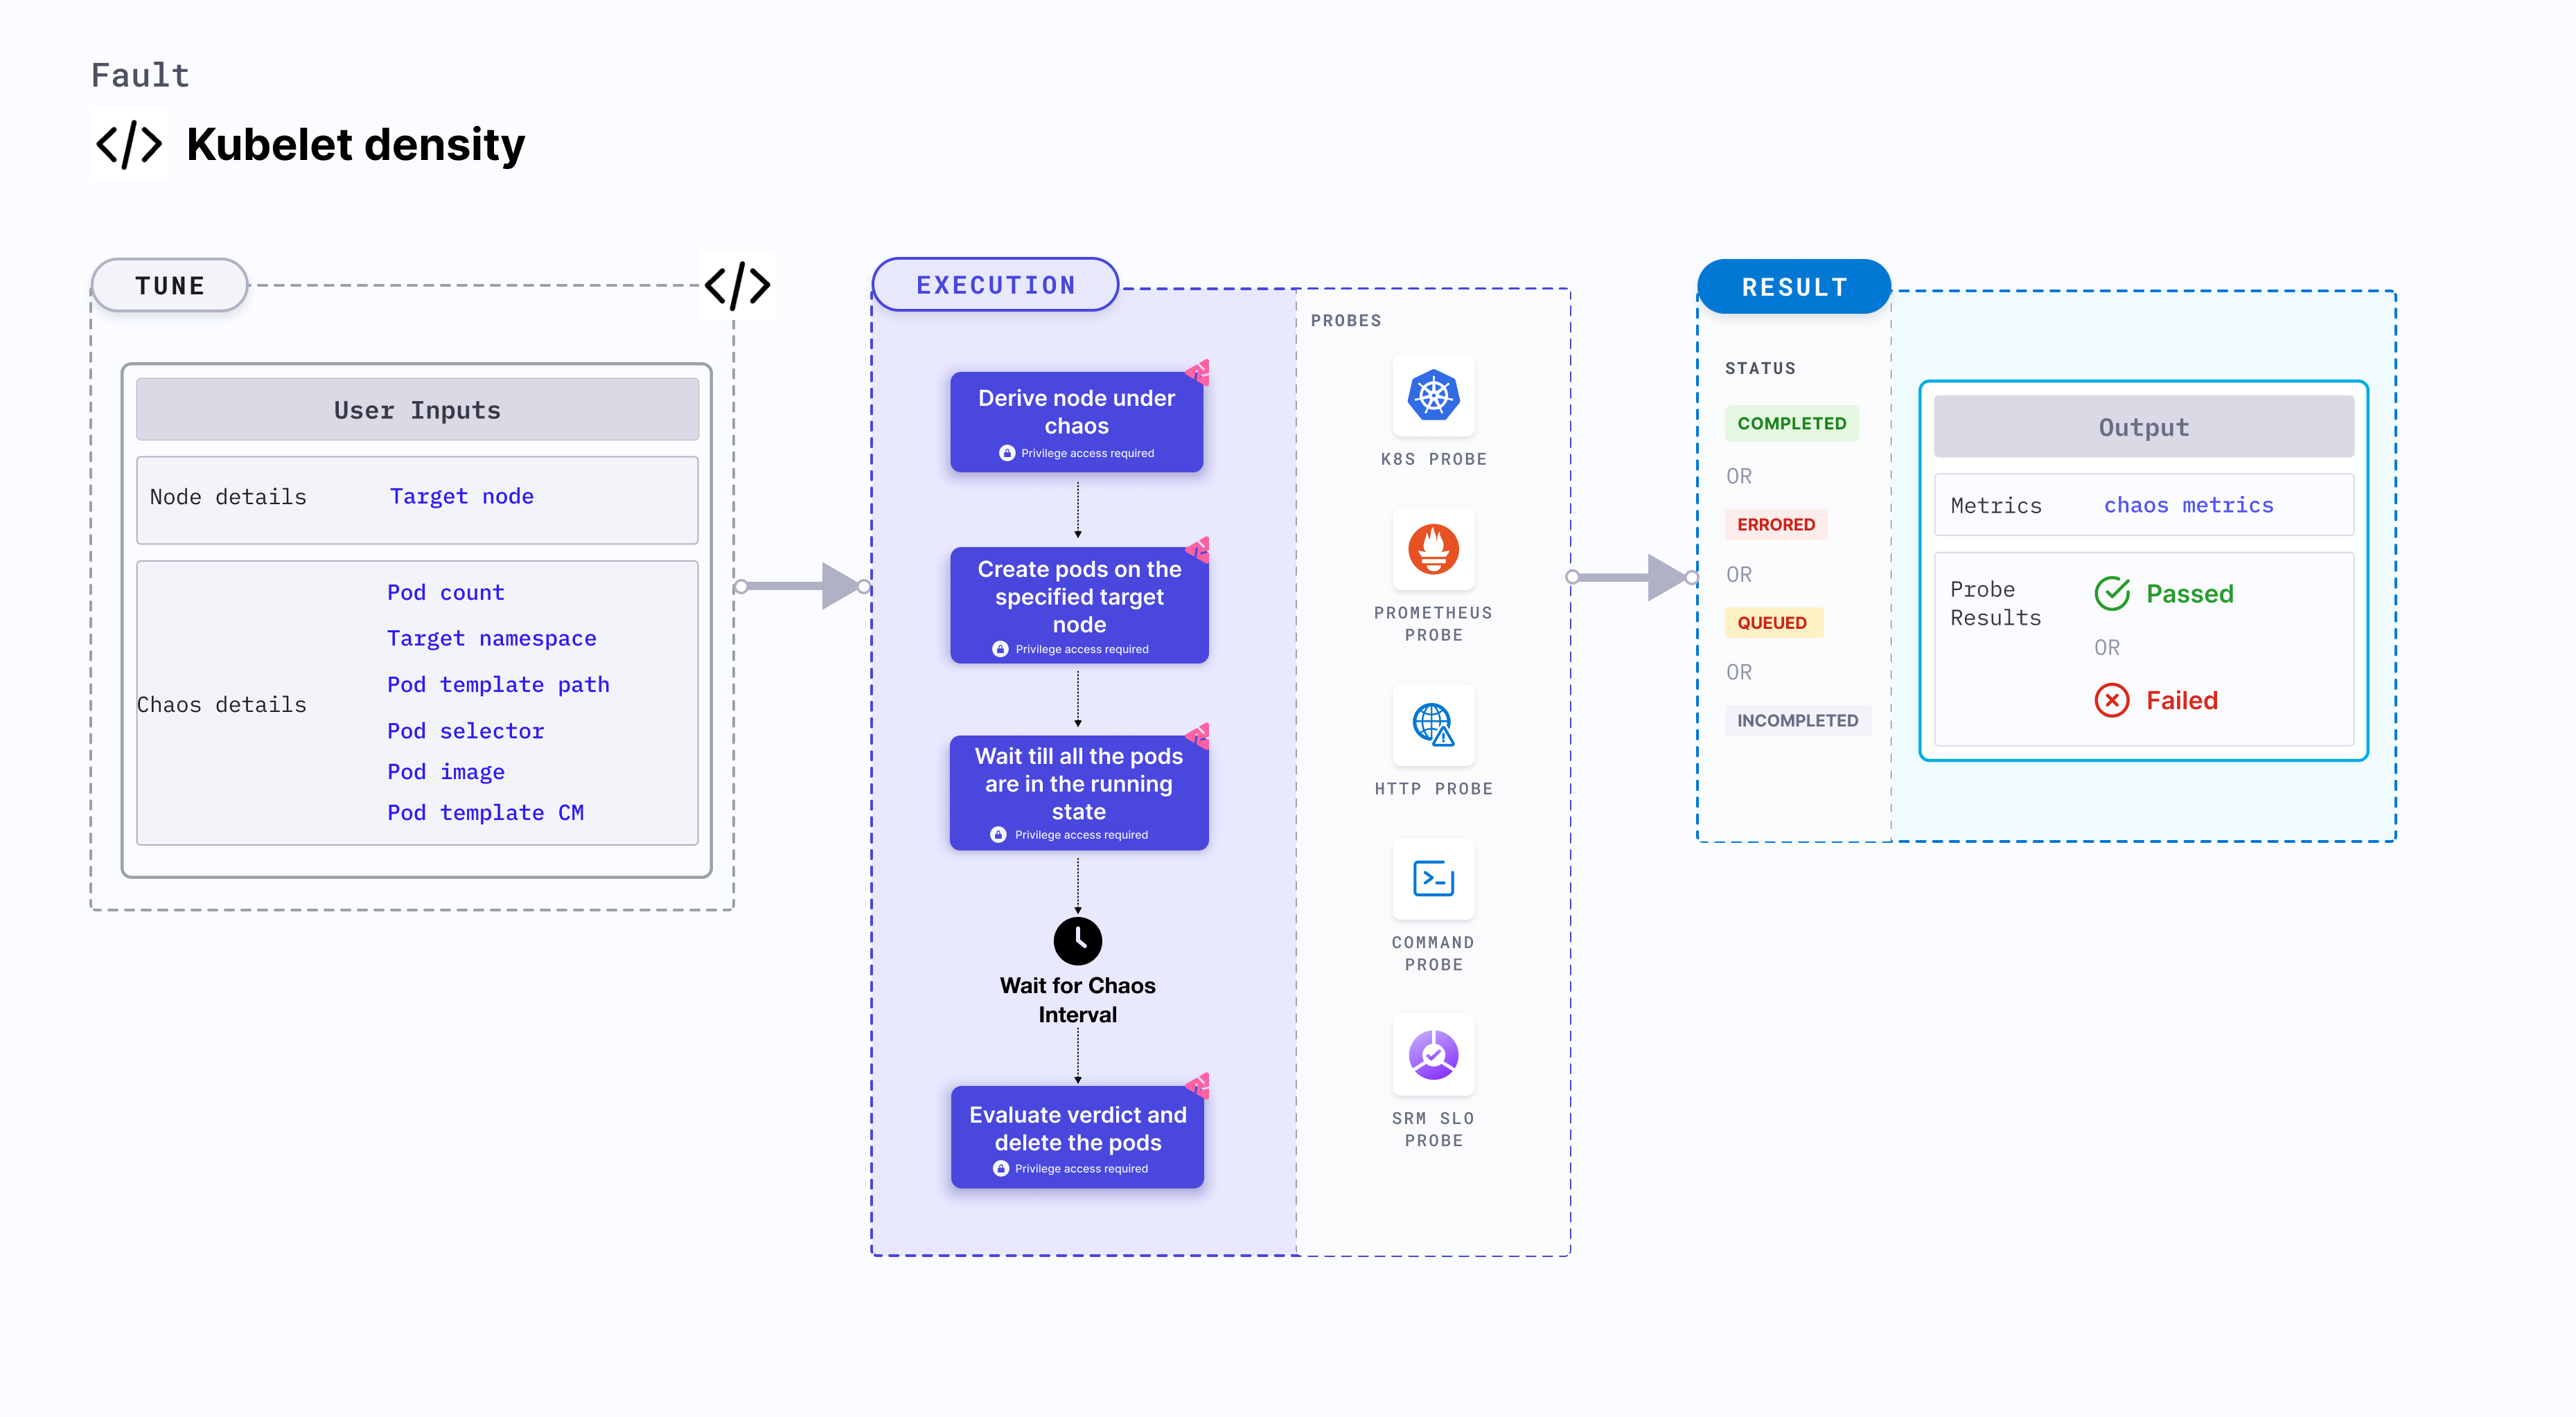Click the chaos metrics link in Output
The image size is (2576, 1417).
[2190, 504]
